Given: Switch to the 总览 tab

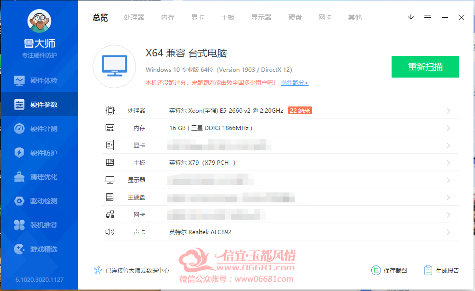Looking at the screenshot, I should (x=100, y=17).
